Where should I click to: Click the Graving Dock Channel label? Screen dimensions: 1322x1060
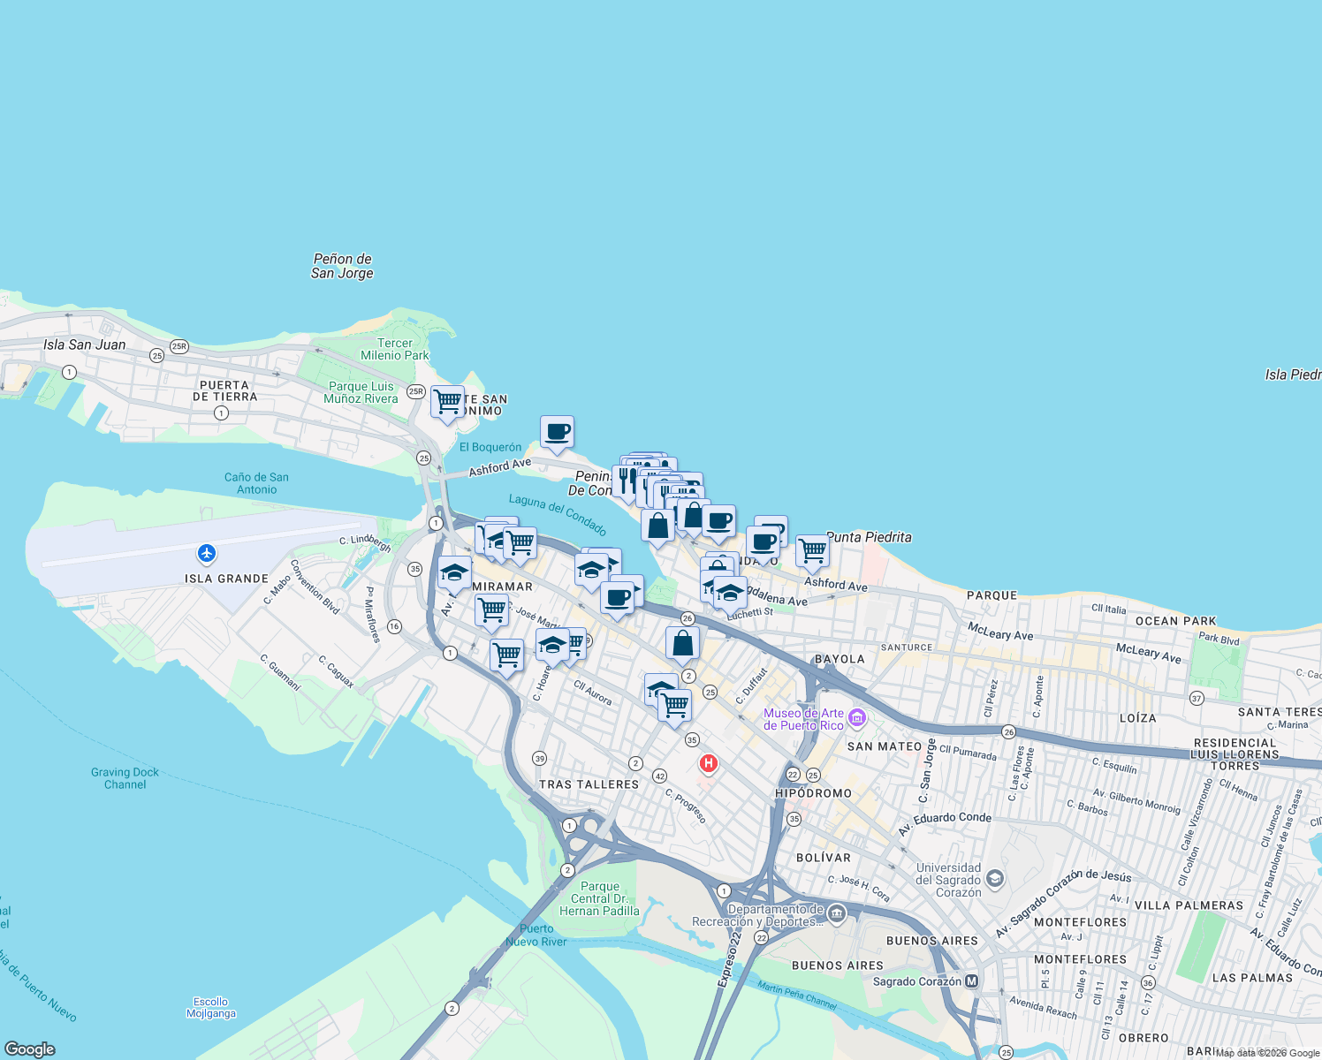click(125, 778)
